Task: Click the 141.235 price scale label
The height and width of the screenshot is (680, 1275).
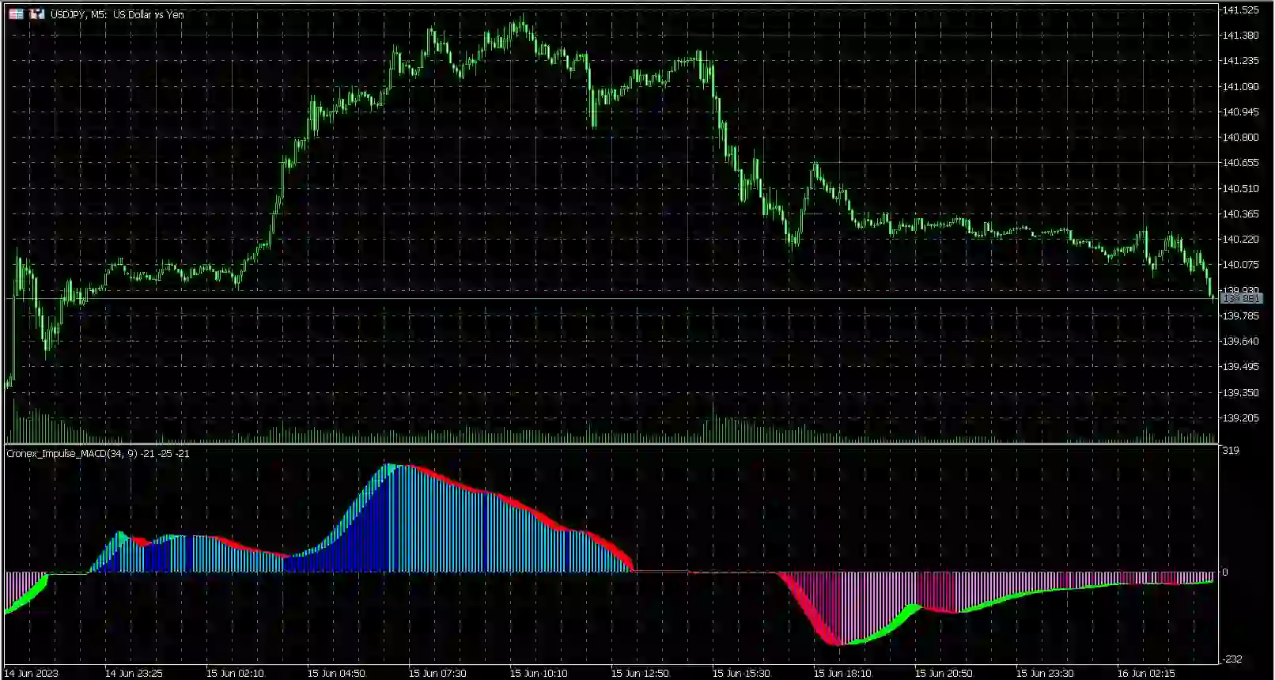Action: pyautogui.click(x=1240, y=61)
